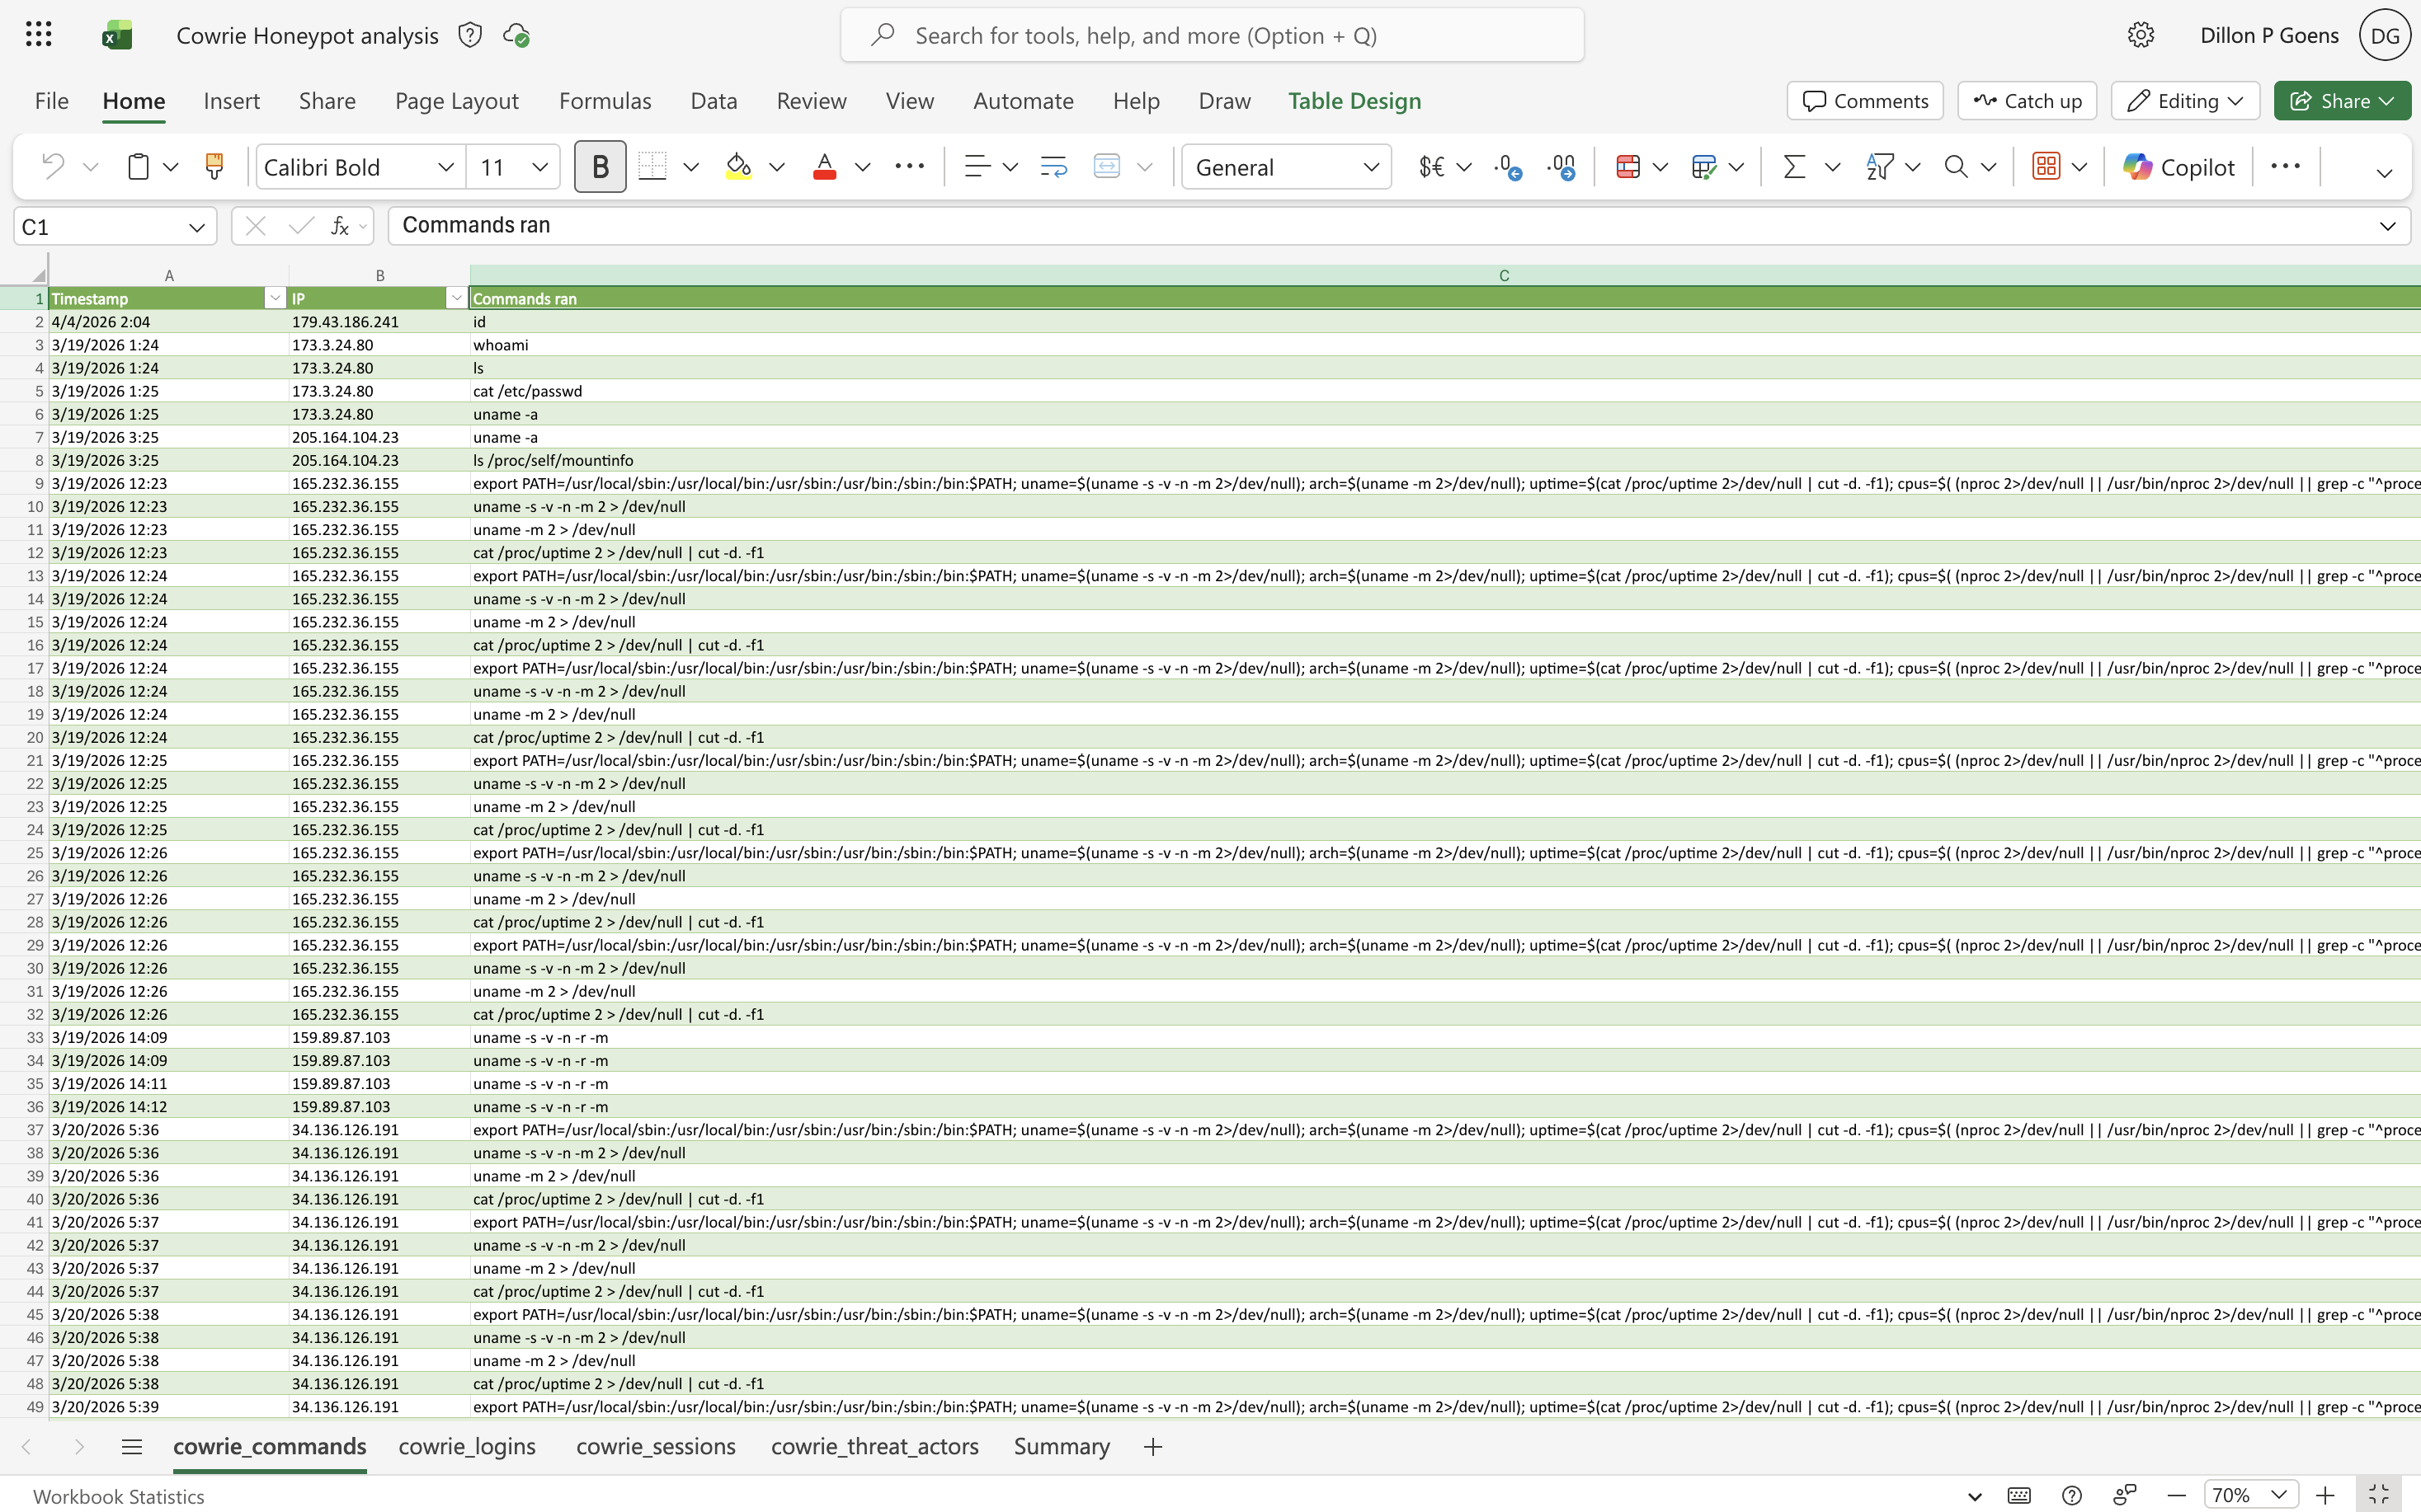The image size is (2421, 1512).
Task: Open the Sort & Filter icon
Action: (1880, 166)
